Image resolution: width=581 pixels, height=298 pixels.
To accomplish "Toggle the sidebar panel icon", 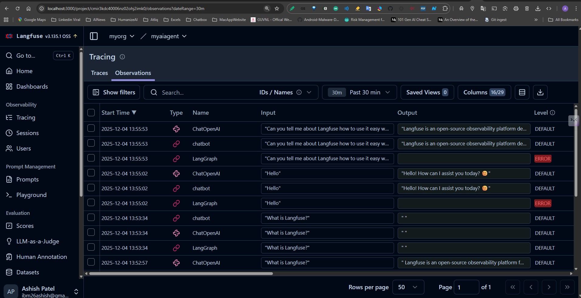I will 94,36.
